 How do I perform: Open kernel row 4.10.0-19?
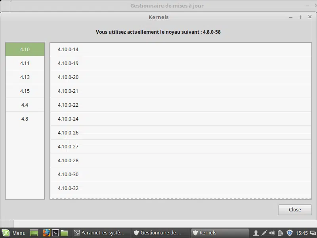pyautogui.click(x=181, y=63)
